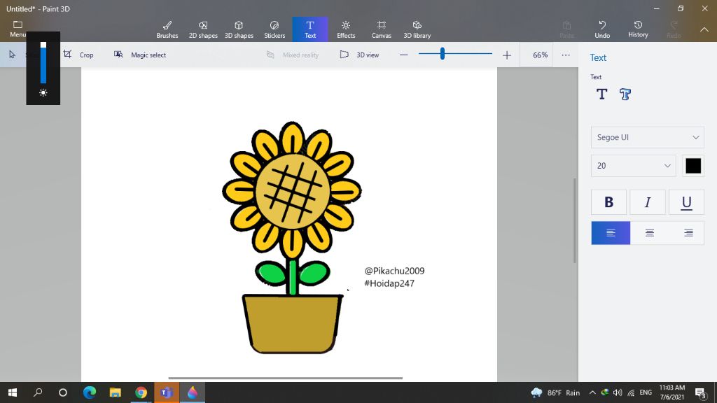Open the Canvas settings
The width and height of the screenshot is (717, 403).
(x=381, y=29)
